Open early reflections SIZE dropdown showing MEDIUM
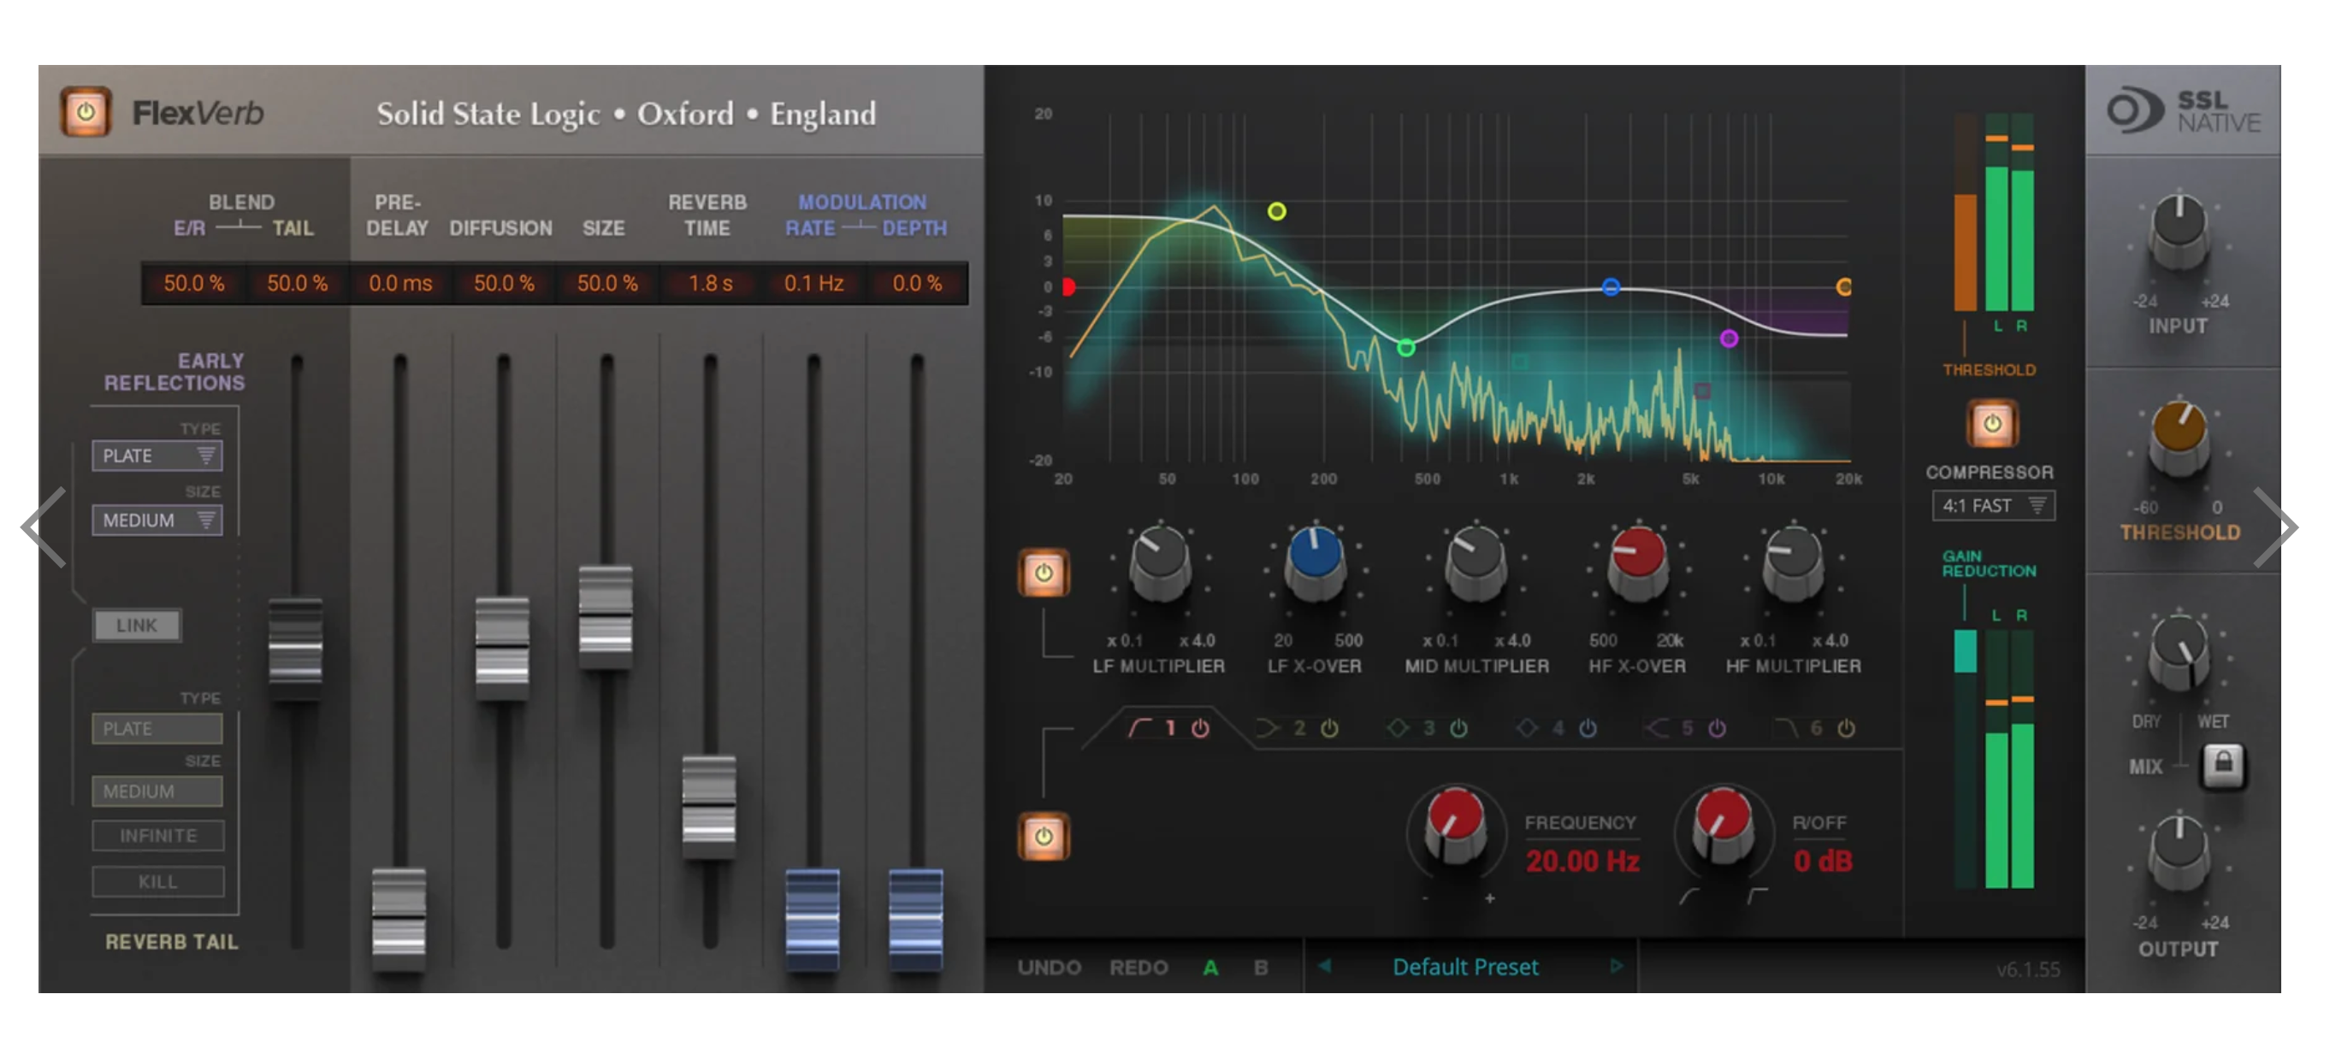The image size is (2330, 1053). click(157, 521)
